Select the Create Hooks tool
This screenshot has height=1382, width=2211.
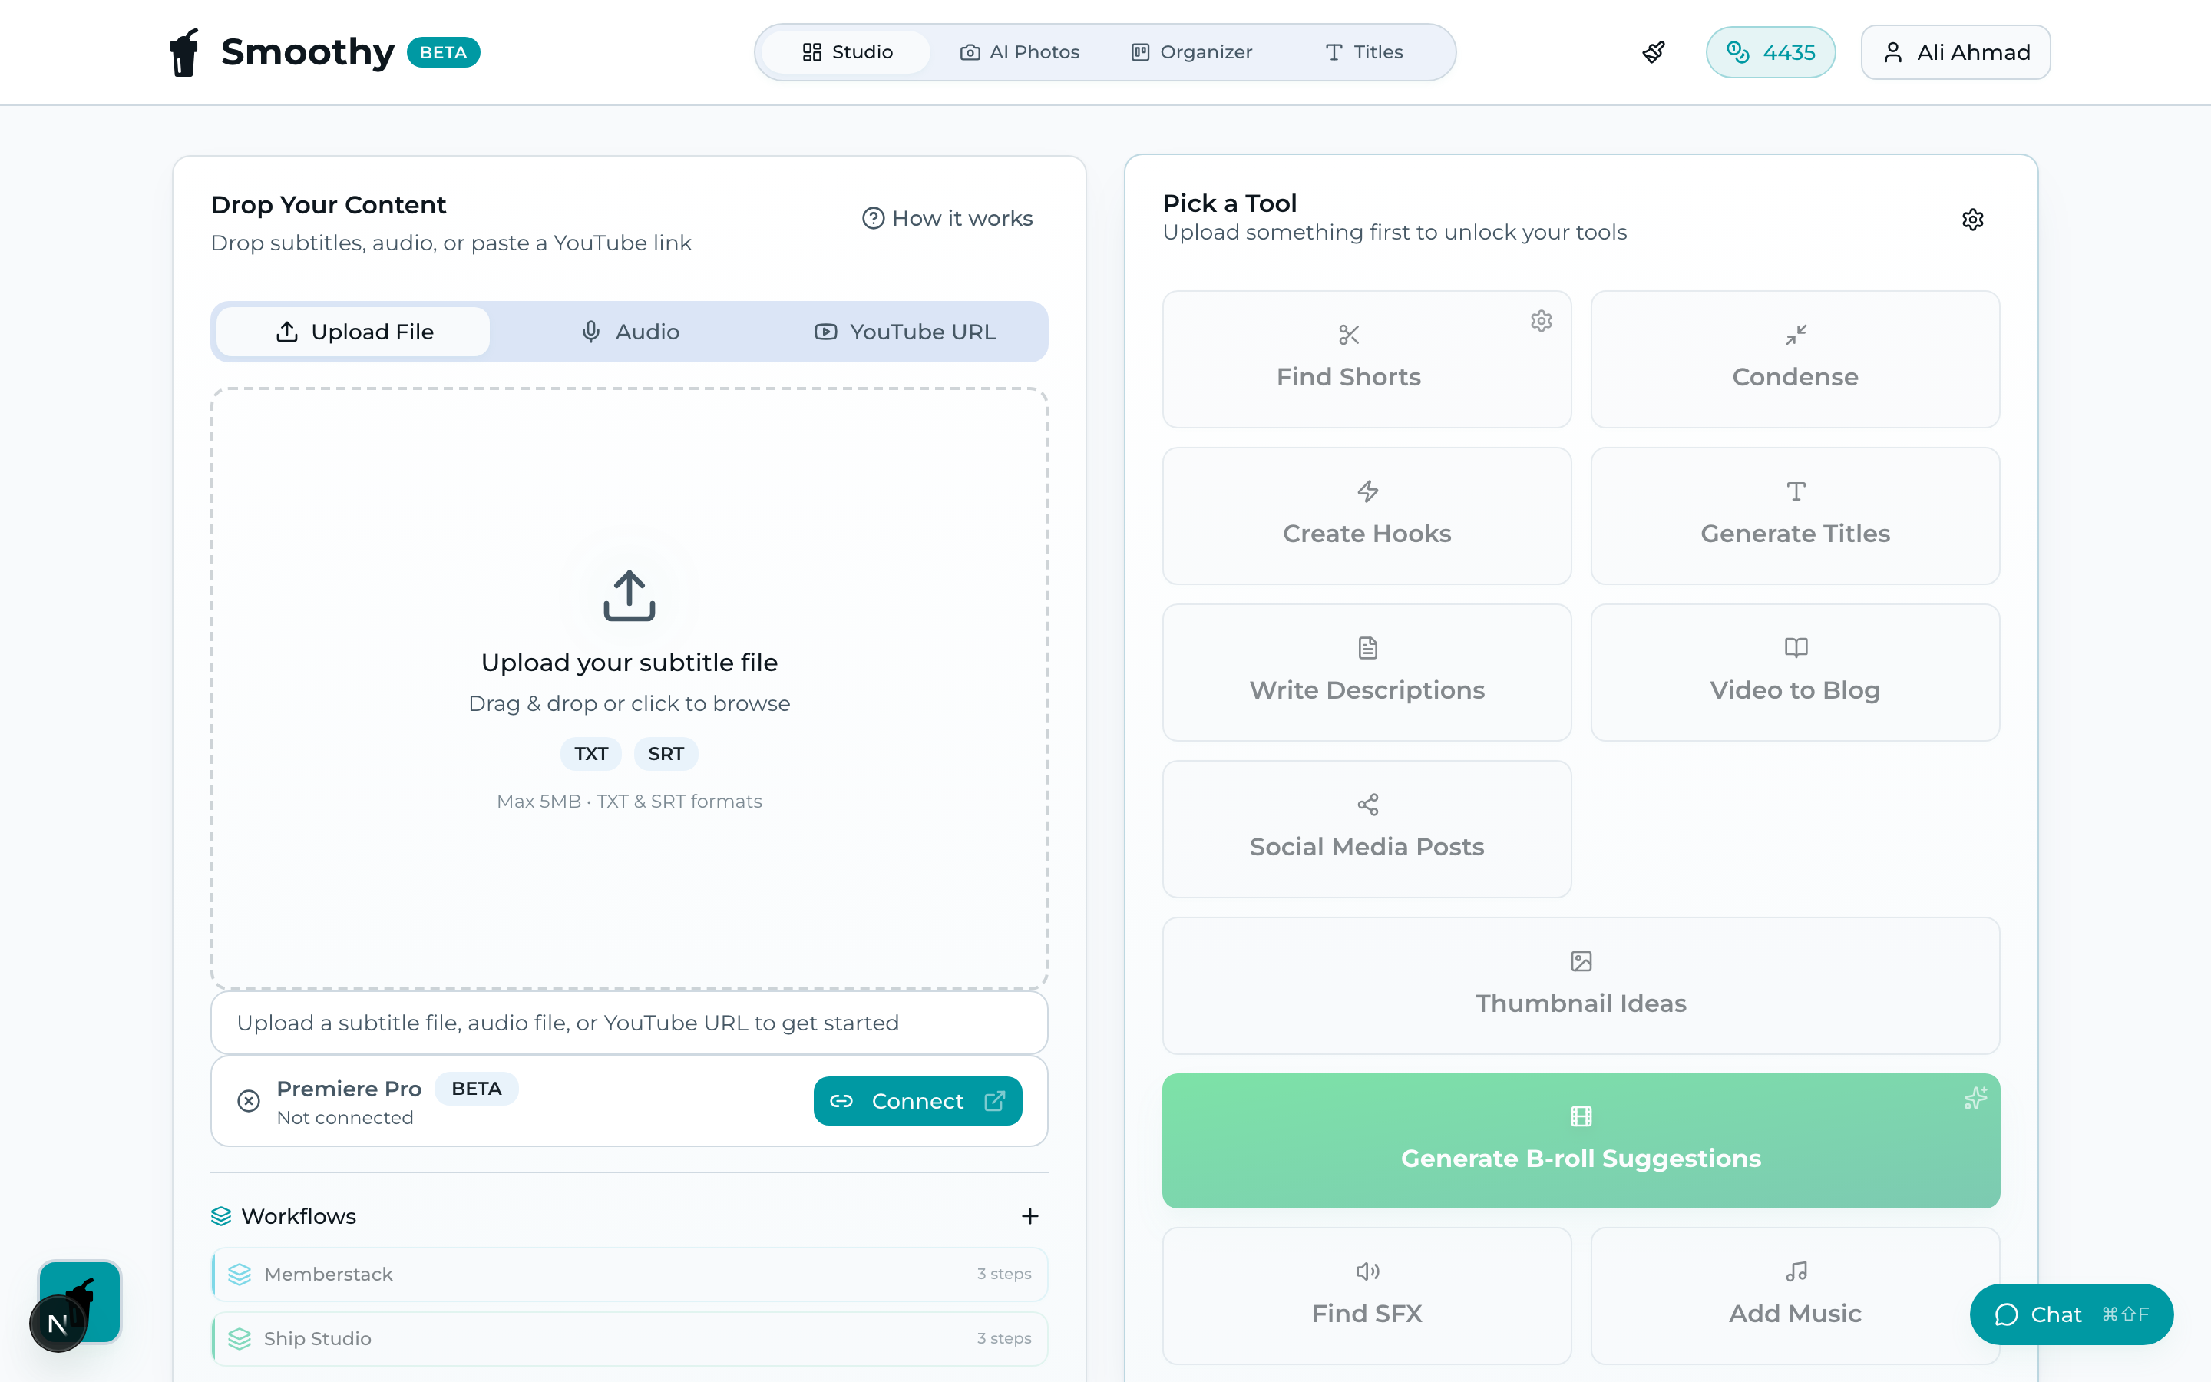pos(1367,515)
